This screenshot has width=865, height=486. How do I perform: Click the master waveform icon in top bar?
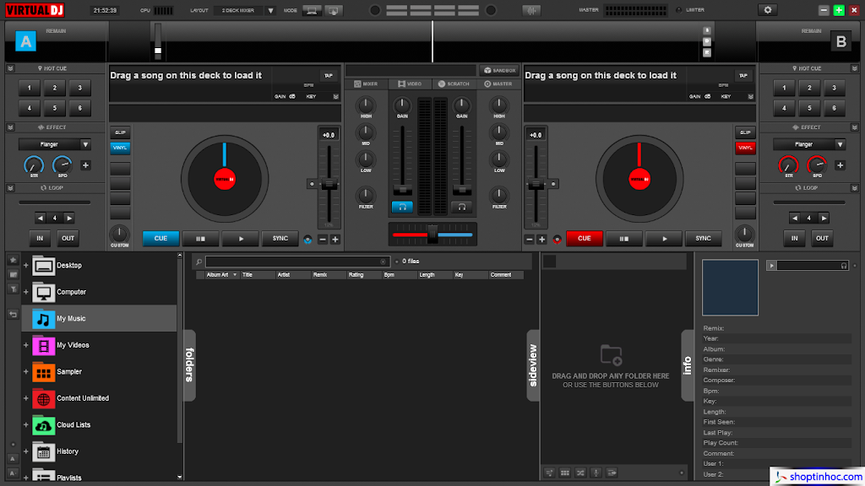(x=531, y=10)
